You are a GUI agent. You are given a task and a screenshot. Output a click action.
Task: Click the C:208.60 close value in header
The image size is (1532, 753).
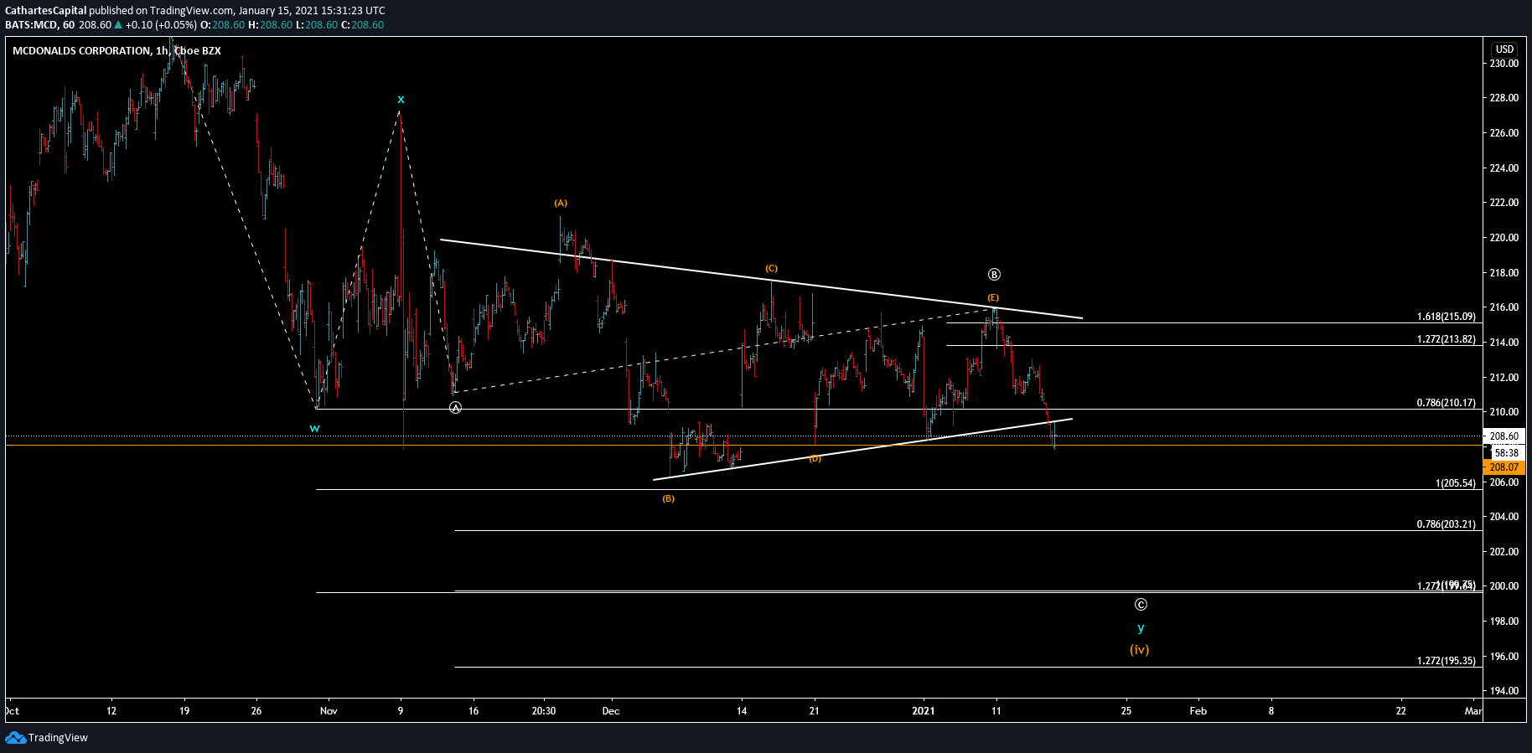point(362,25)
